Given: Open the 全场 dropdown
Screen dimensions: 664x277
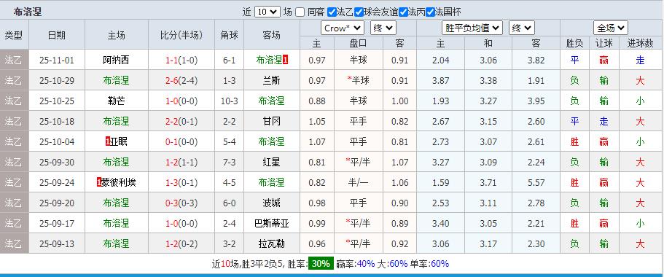Looking at the screenshot, I should 610,28.
